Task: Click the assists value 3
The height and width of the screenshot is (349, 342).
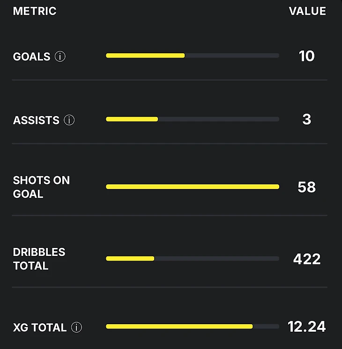Action: pos(306,119)
